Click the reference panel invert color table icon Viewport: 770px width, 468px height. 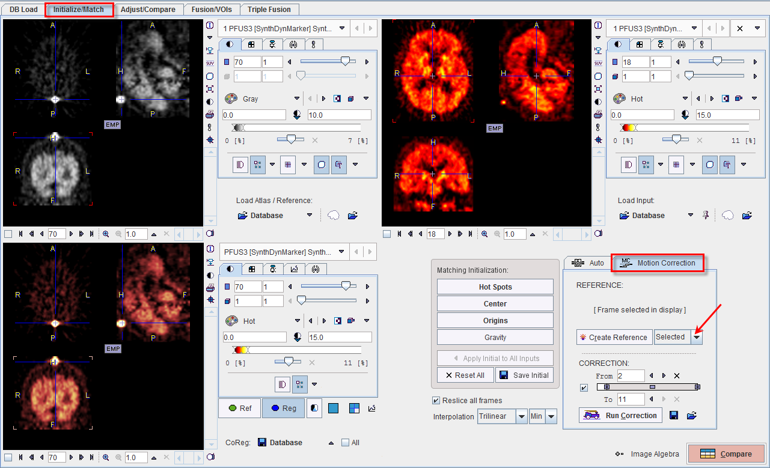[337, 99]
